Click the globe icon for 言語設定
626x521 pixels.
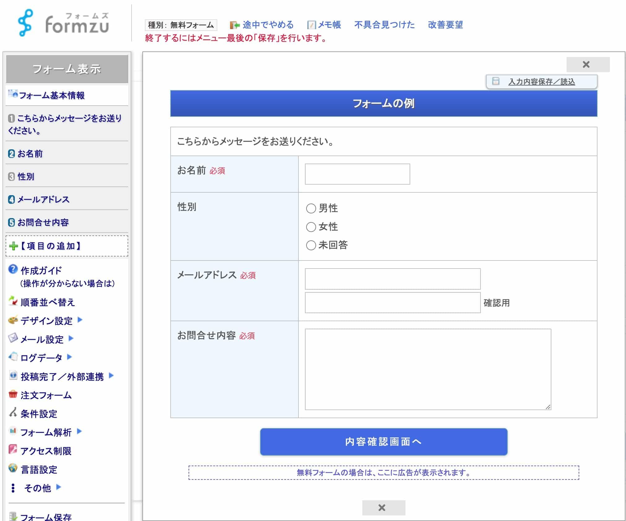pyautogui.click(x=13, y=468)
